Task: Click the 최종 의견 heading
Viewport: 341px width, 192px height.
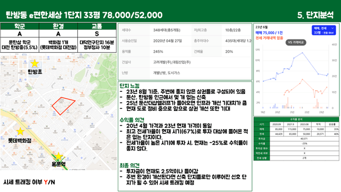Action: 129,165
